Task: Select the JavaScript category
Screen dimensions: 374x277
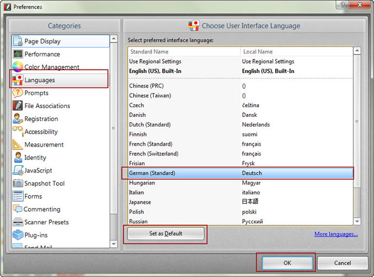Action: tap(61, 171)
